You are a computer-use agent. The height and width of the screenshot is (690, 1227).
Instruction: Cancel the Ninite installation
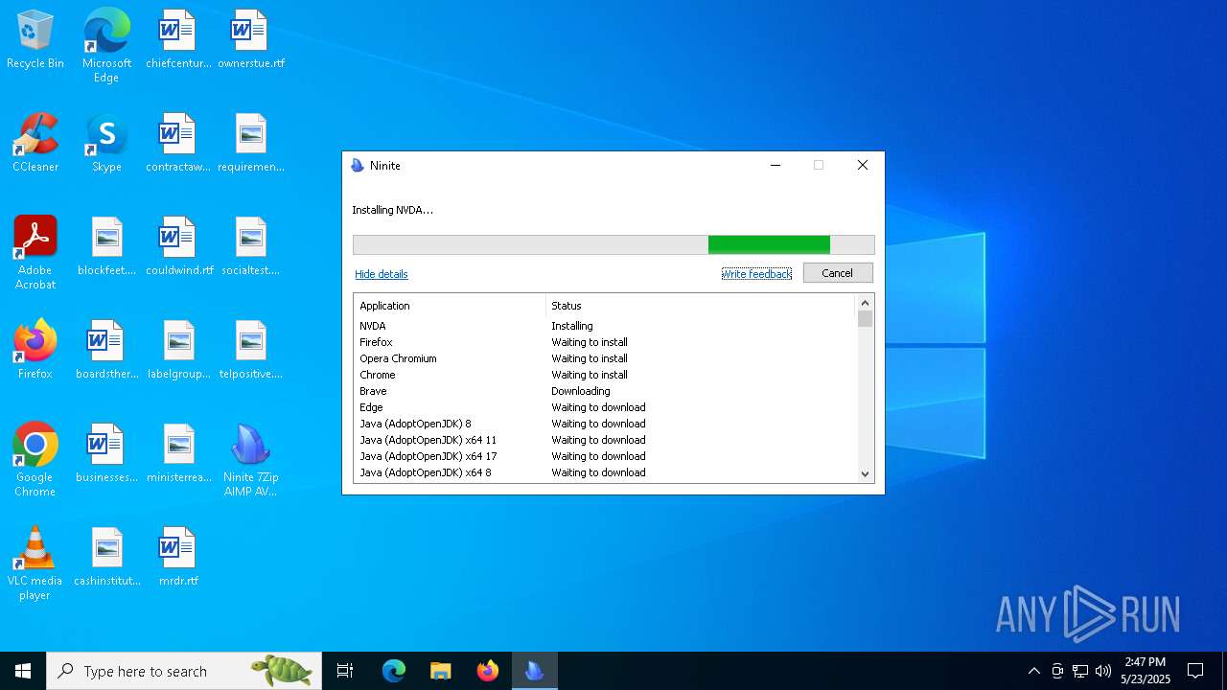click(837, 273)
